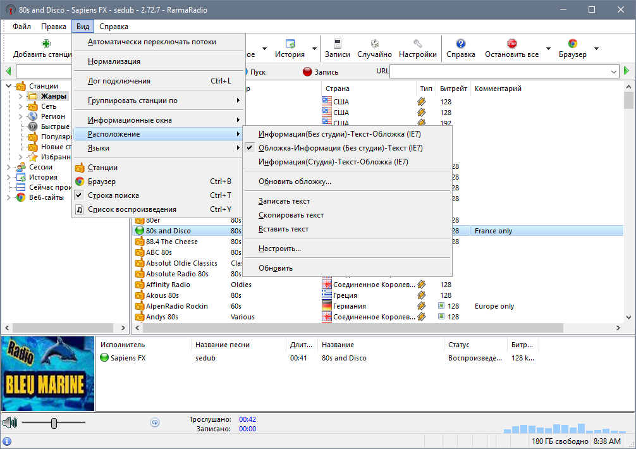Click the Случайно dice icon
The width and height of the screenshot is (636, 449).
pyautogui.click(x=374, y=44)
